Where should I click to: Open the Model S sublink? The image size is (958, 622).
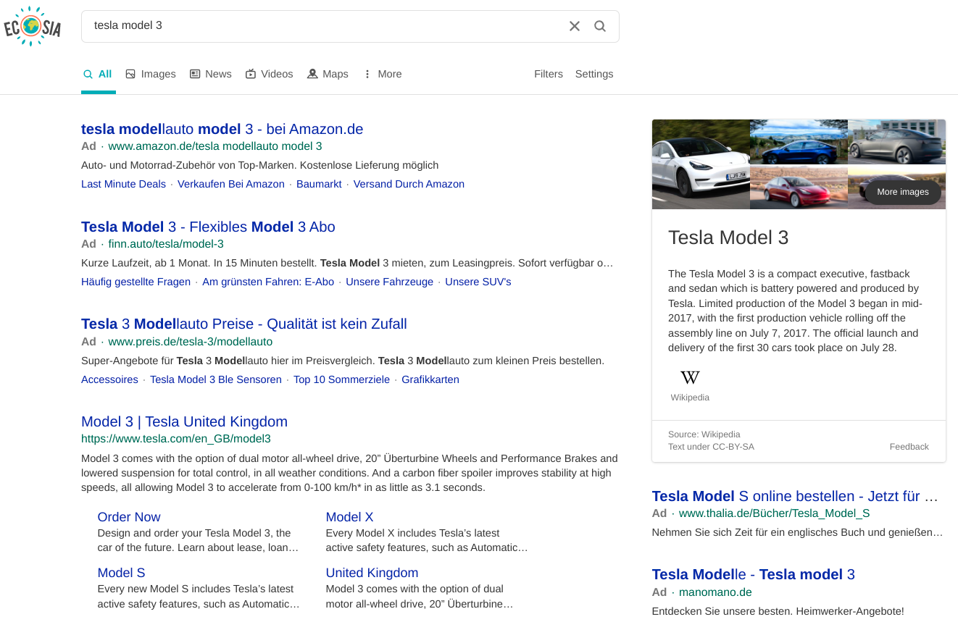122,573
